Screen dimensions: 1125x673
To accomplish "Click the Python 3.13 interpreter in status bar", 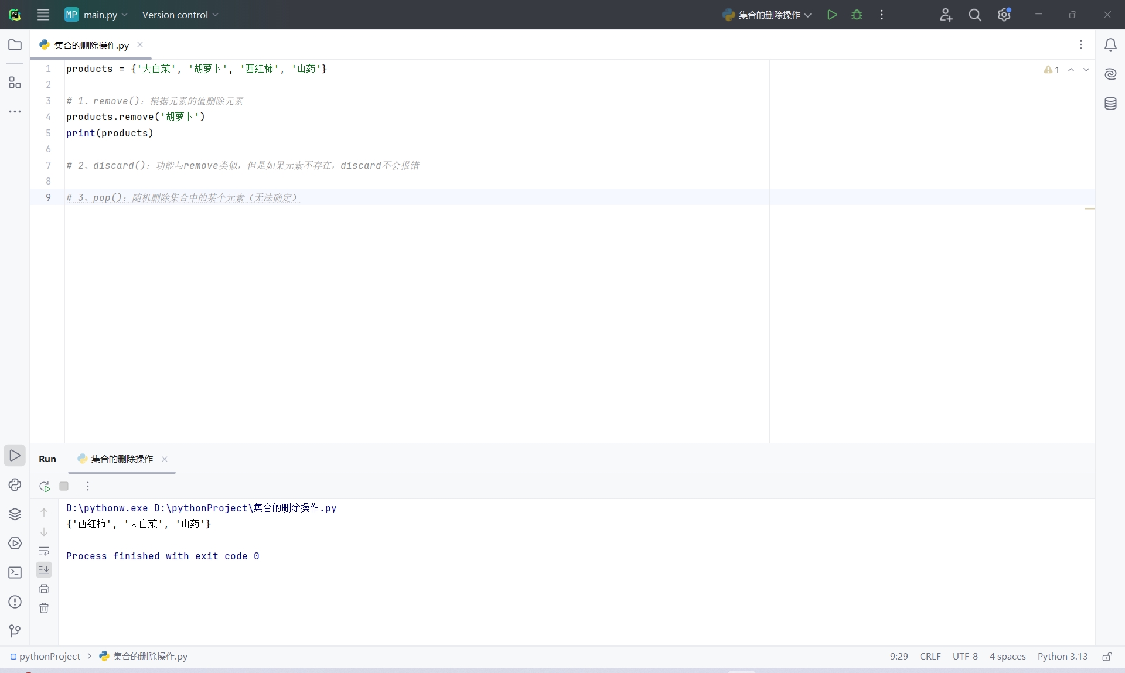I will pos(1062,656).
